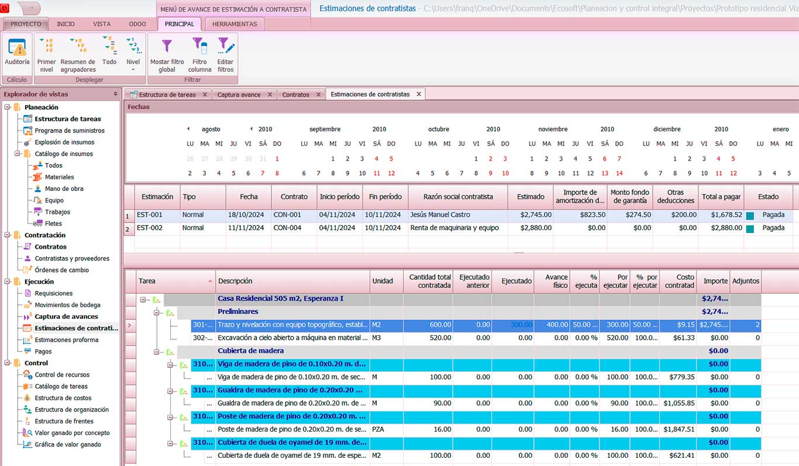Edit Ejecutado value 300.00 cell
This screenshot has width=799, height=466.
click(513, 325)
